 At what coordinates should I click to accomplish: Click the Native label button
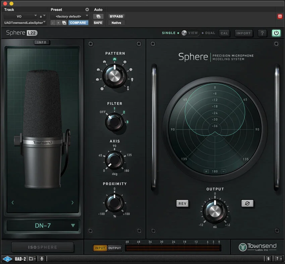pos(116,23)
